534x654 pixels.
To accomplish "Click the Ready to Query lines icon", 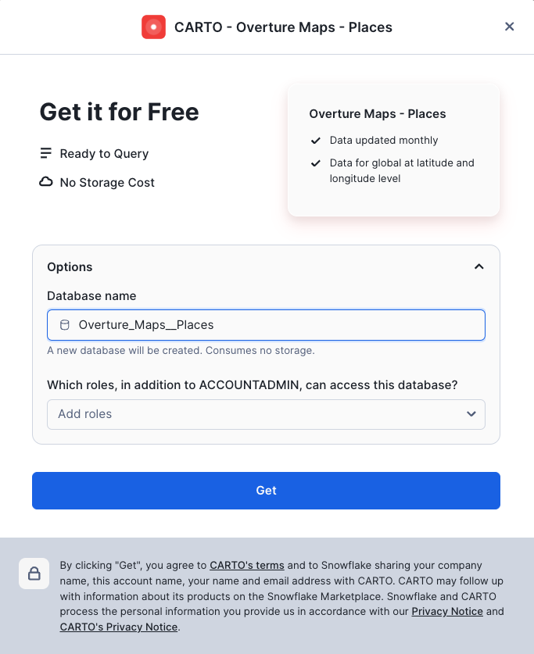I will pos(46,153).
